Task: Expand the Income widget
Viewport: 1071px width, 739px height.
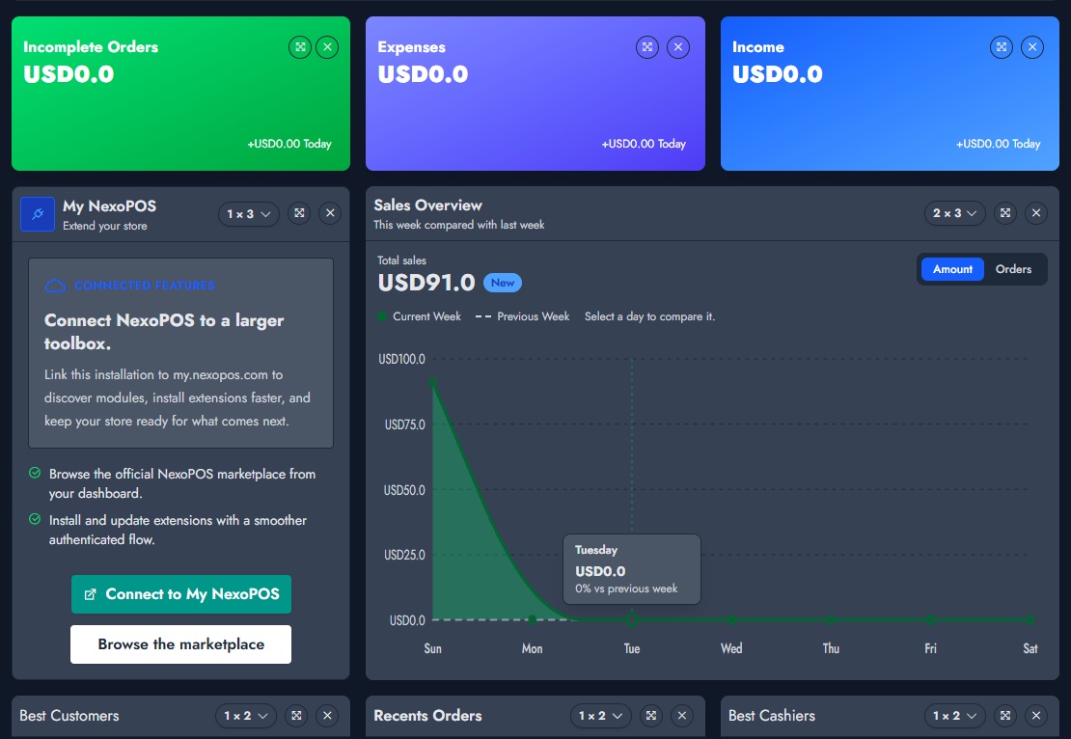Action: click(x=1002, y=47)
